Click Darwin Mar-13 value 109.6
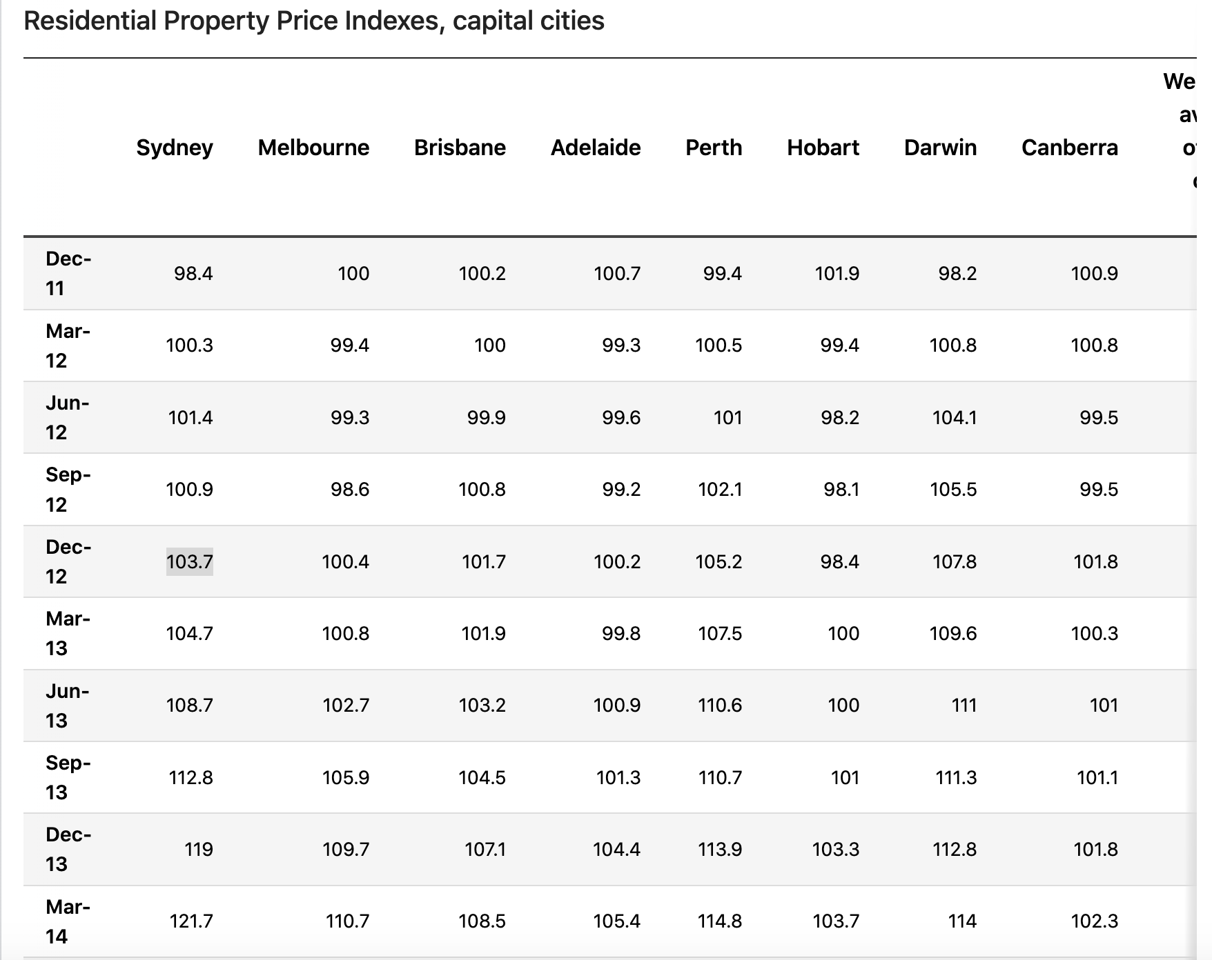 953,633
